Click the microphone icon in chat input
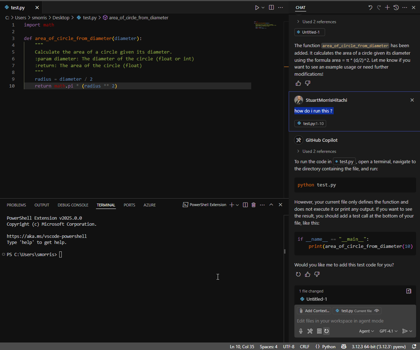The width and height of the screenshot is (420, 350). 301,331
